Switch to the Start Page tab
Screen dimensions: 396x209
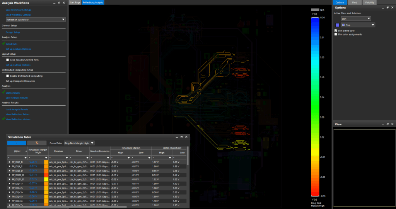75,3
